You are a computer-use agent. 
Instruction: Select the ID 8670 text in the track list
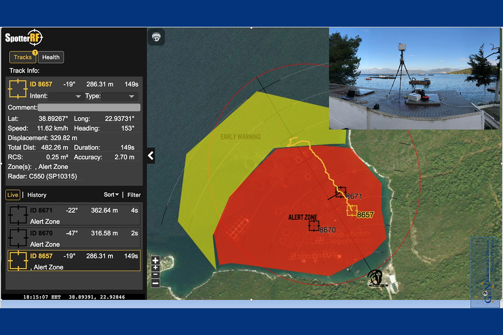pyautogui.click(x=41, y=233)
